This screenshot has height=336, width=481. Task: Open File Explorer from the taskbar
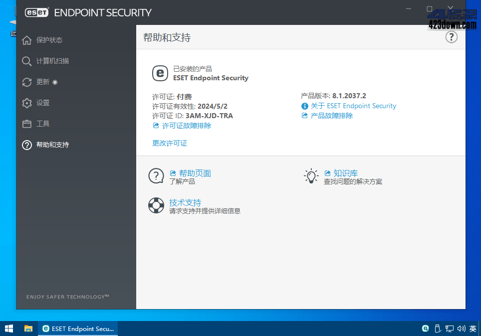tap(28, 329)
